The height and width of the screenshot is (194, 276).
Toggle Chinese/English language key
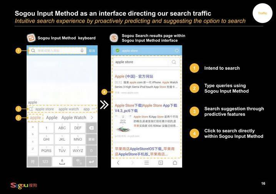[79, 161]
